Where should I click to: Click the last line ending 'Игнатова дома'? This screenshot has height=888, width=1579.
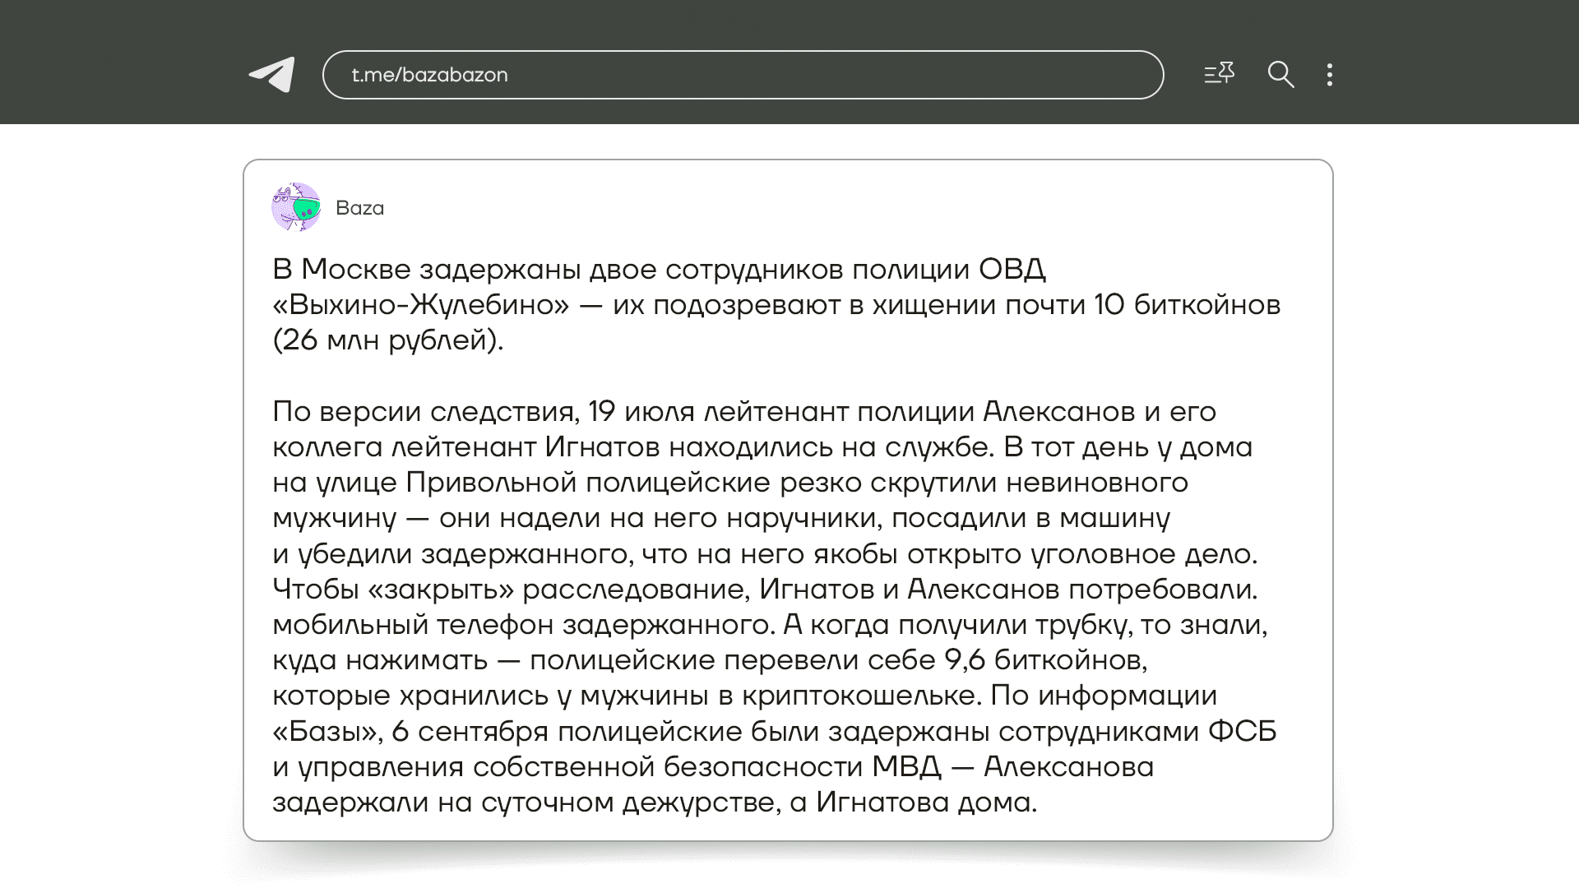pos(655,802)
